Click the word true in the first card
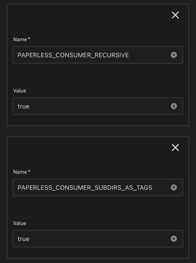 (x=23, y=106)
